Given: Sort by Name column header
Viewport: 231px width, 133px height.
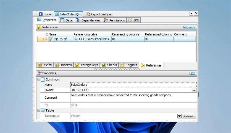Looking at the screenshot, I should point(61,34).
